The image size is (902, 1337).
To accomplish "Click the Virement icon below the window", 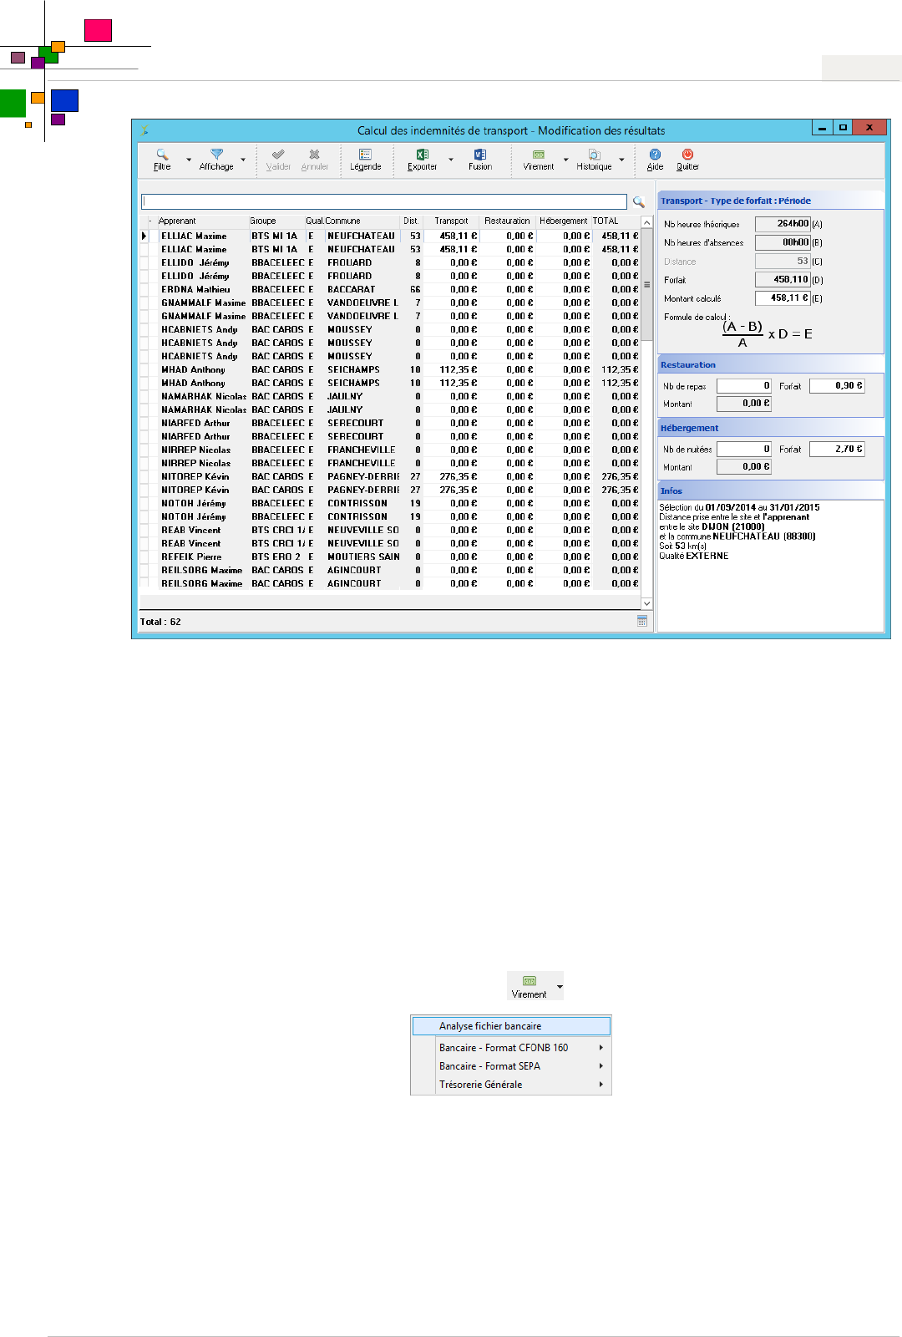I will click(x=529, y=981).
